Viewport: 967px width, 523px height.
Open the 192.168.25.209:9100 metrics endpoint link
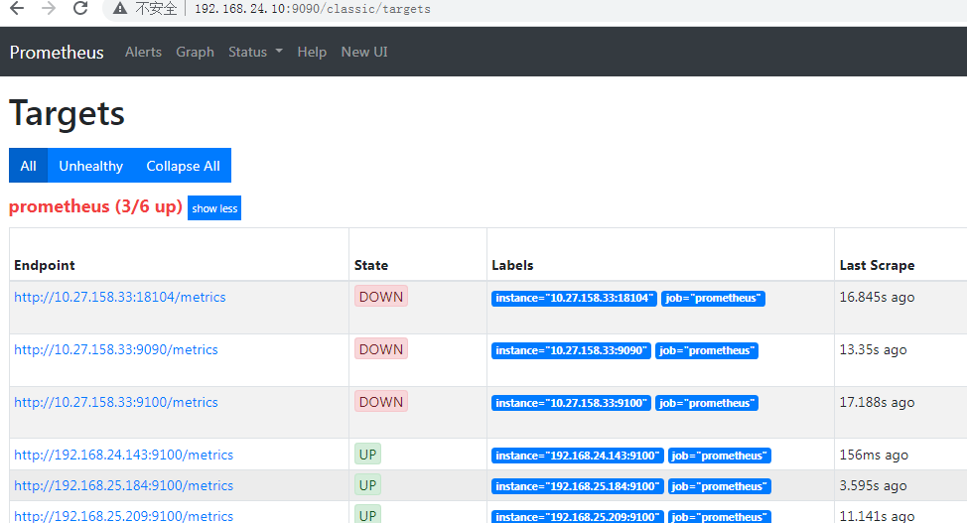point(123,516)
